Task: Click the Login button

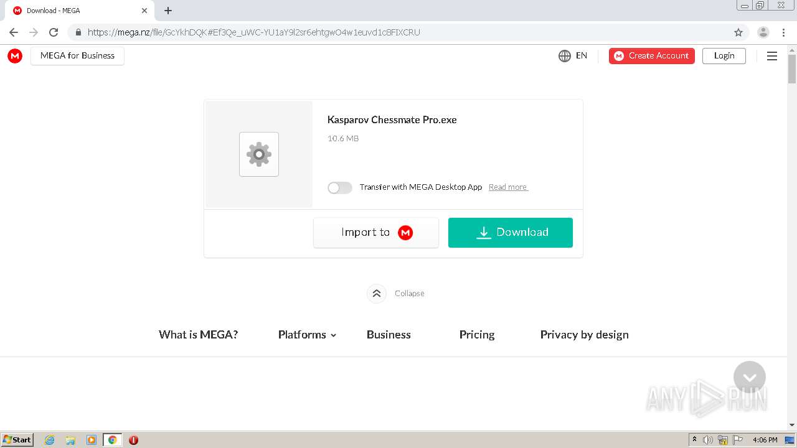Action: (x=724, y=56)
